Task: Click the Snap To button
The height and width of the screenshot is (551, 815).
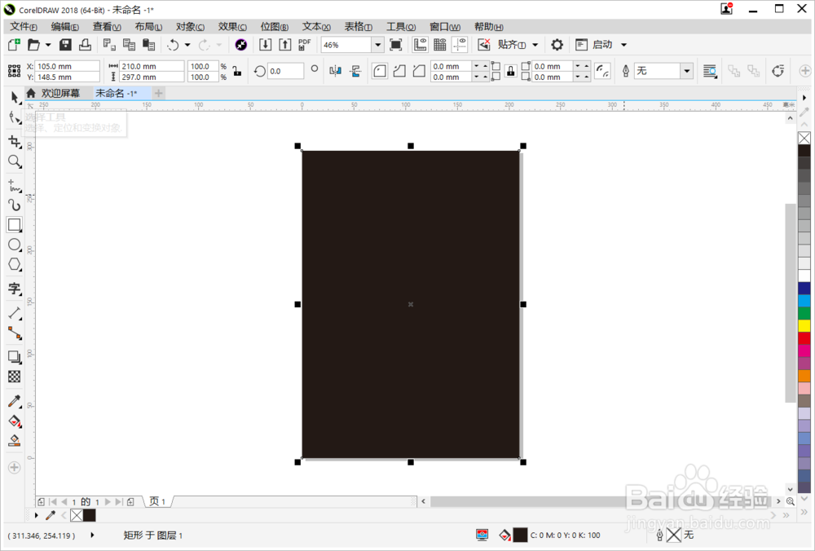Action: (x=512, y=45)
